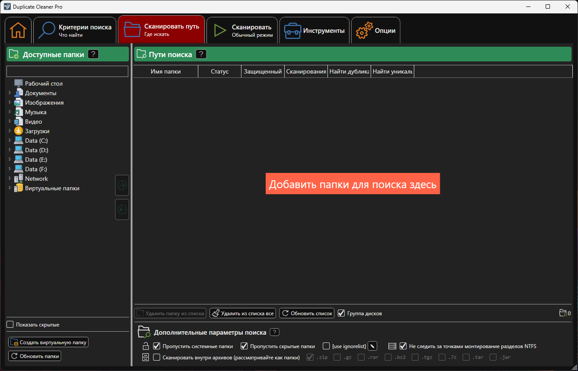The height and width of the screenshot is (371, 578).
Task: Open help for Доступные папки panel
Action: click(94, 54)
